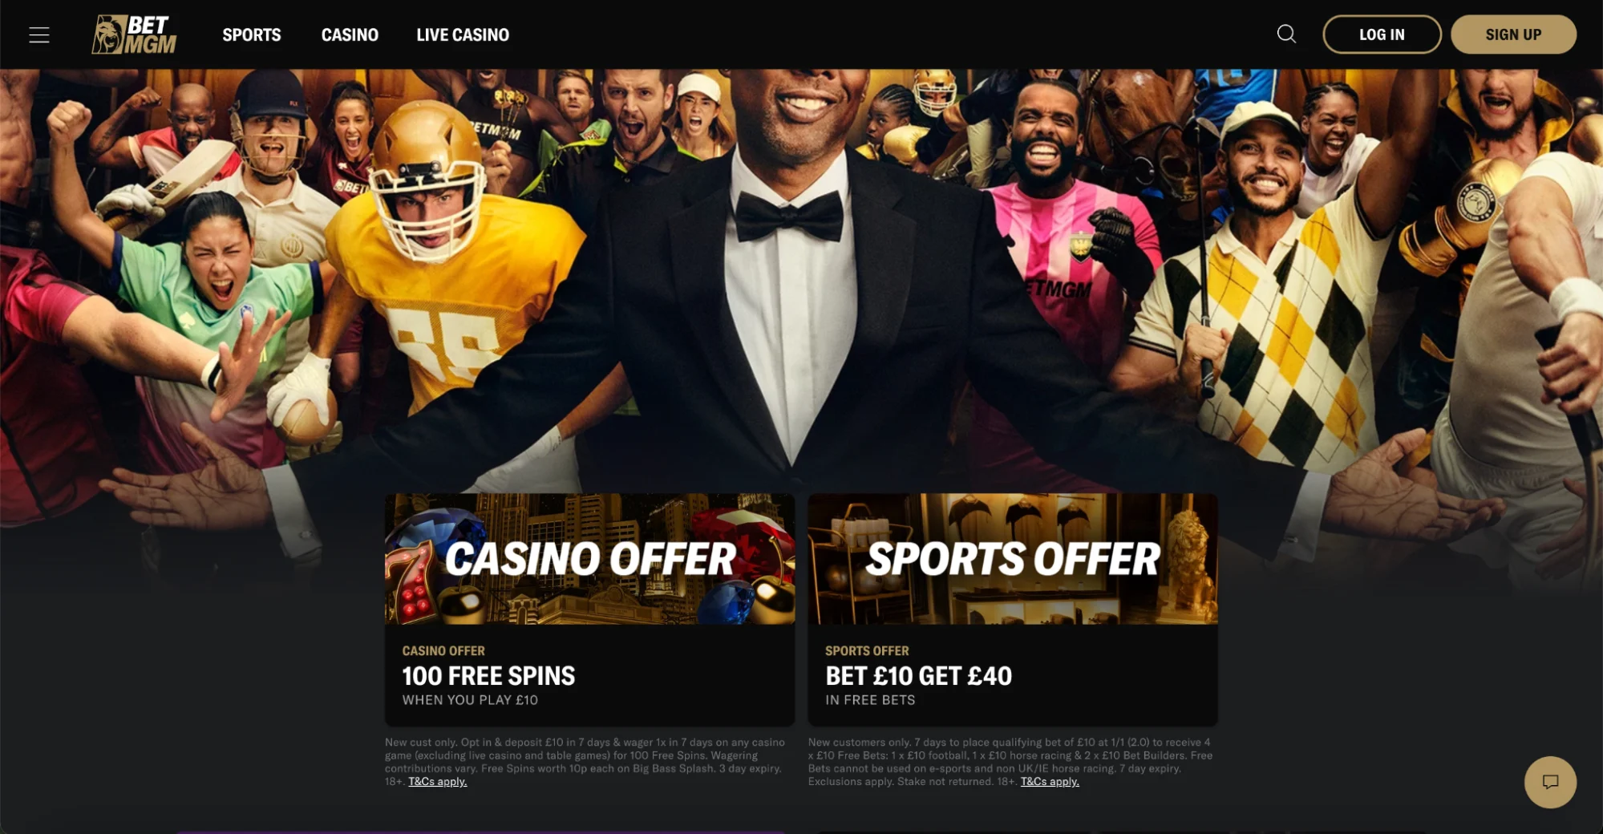Open the hamburger navigation menu

tap(39, 34)
